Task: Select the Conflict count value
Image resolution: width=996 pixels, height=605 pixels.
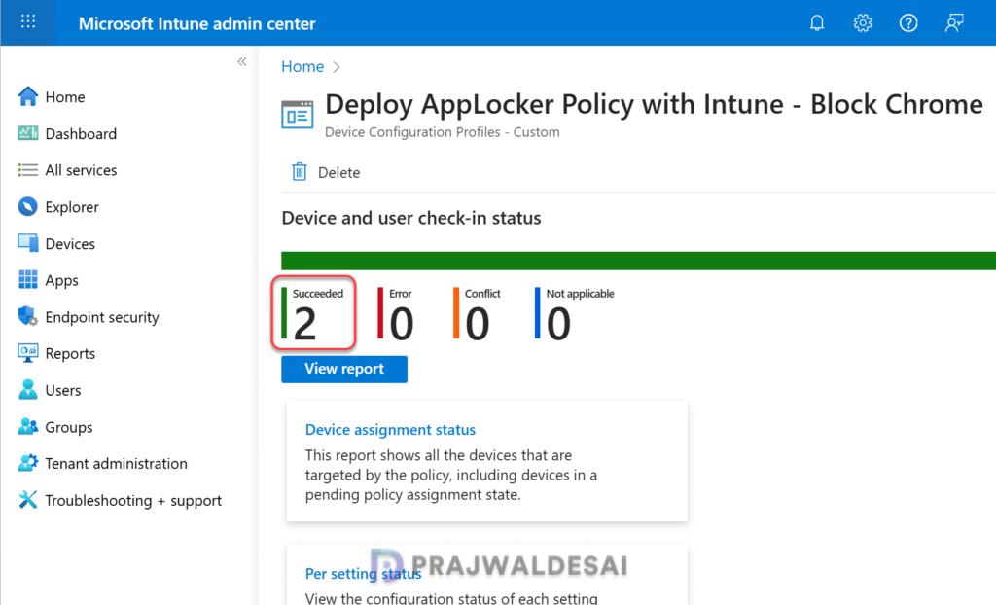Action: 477,324
